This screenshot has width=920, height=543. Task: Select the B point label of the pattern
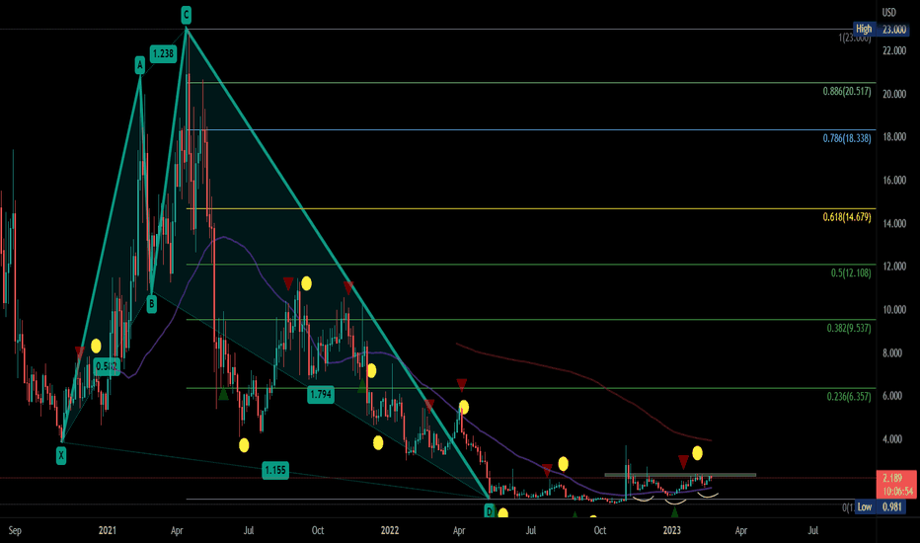(151, 303)
